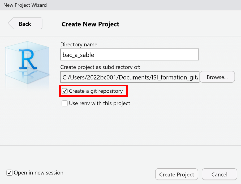Click the 'Directory name:' label

tap(79, 45)
